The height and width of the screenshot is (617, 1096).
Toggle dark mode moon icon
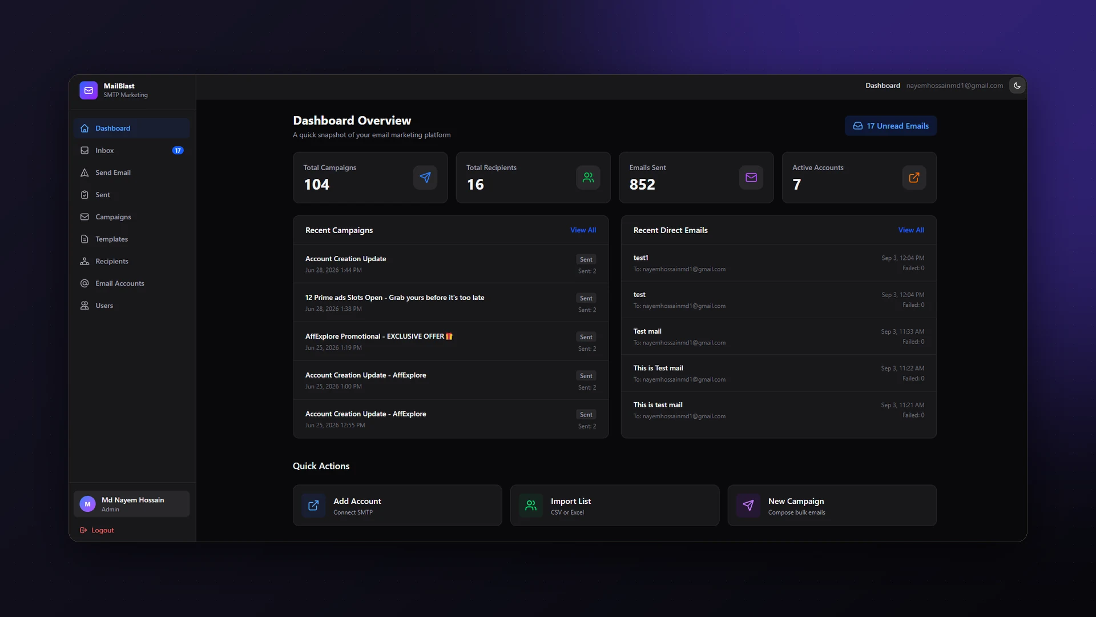click(1017, 86)
